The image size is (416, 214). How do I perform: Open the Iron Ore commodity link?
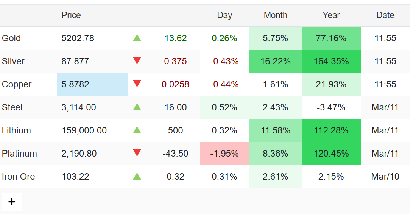[19, 177]
